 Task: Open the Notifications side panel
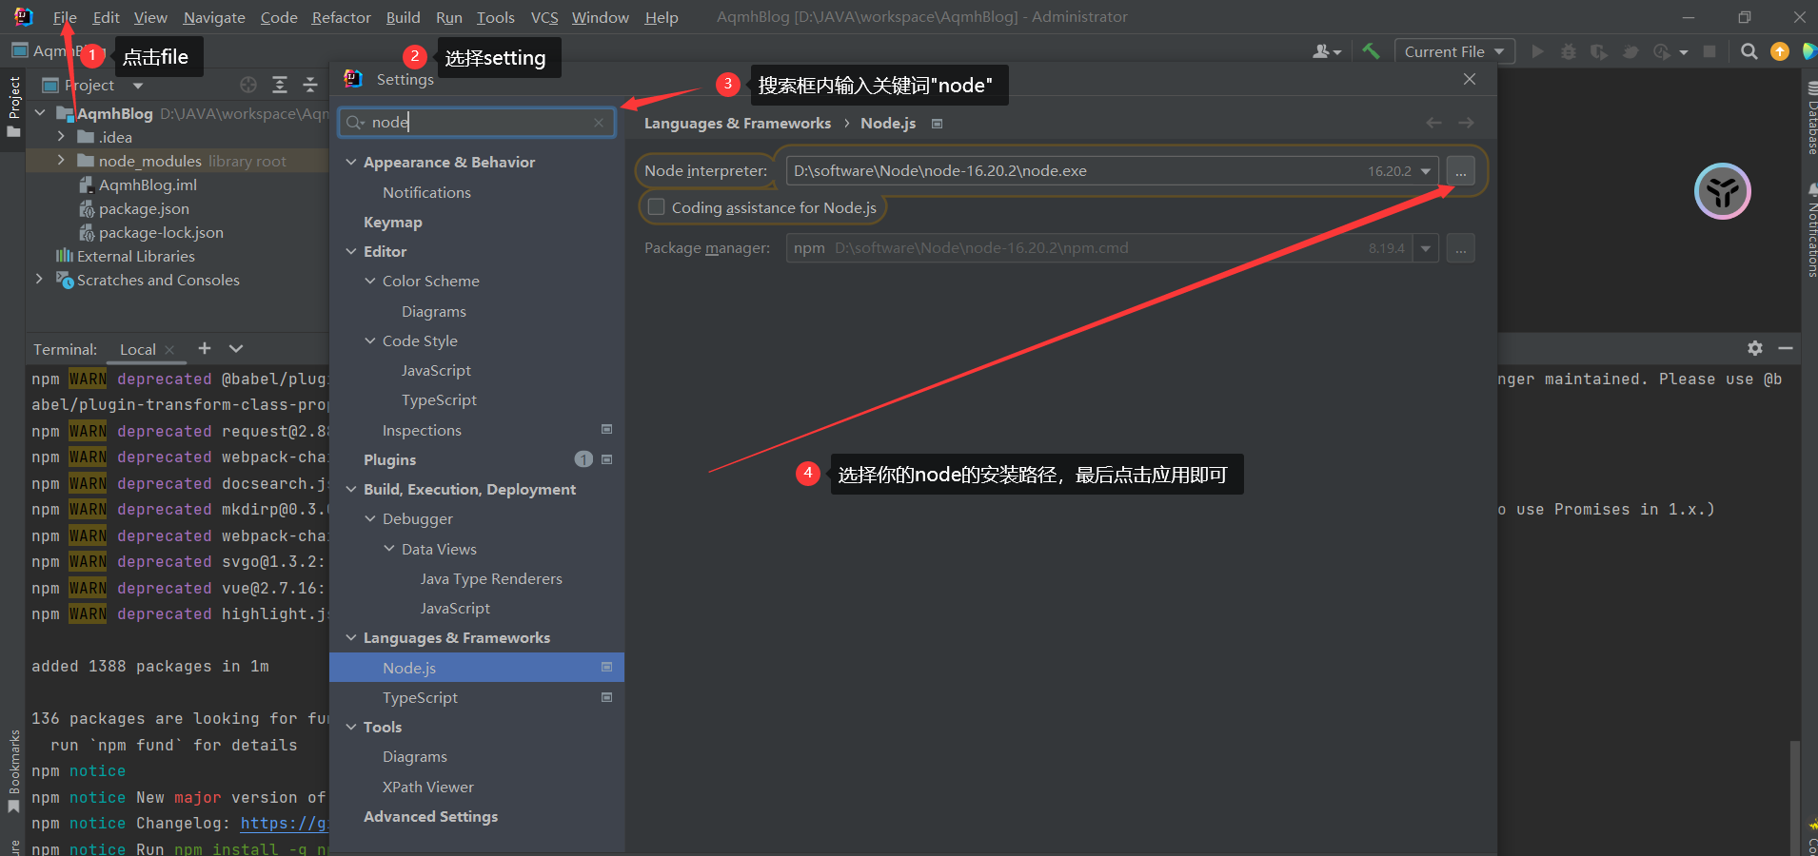pyautogui.click(x=1810, y=230)
